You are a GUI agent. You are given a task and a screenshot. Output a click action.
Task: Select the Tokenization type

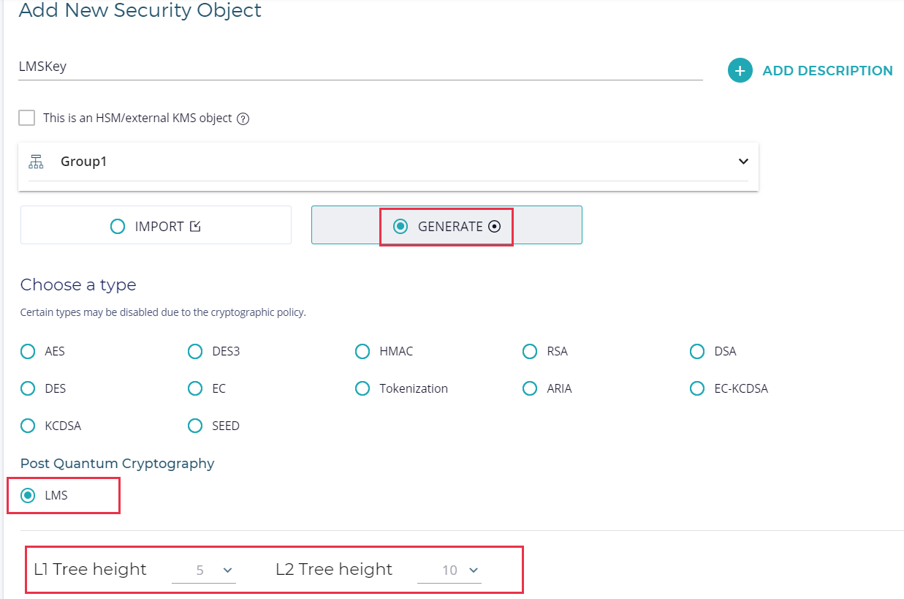(362, 388)
